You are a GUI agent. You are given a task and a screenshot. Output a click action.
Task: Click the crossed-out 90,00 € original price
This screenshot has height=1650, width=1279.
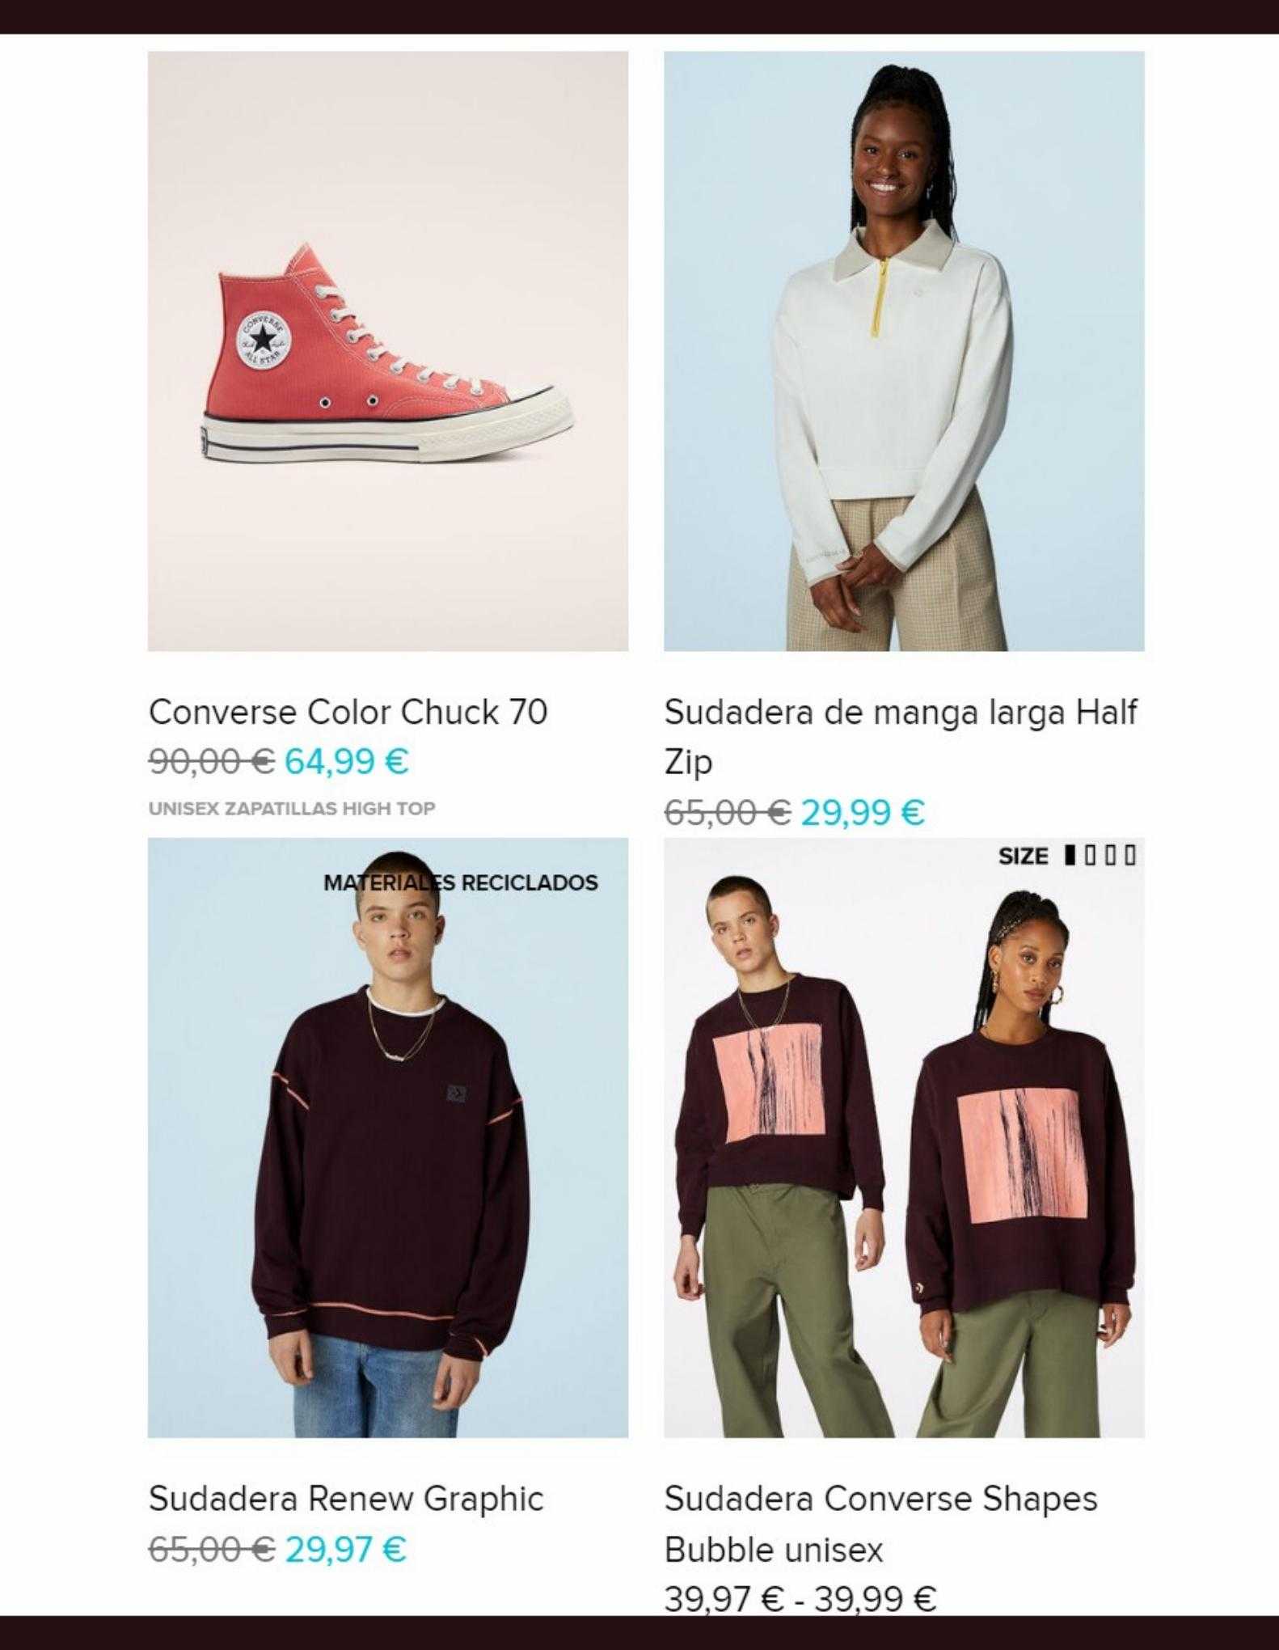coord(212,761)
